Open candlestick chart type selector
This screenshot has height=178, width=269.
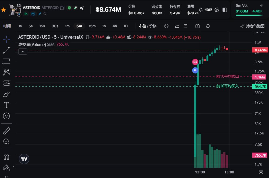coord(166,26)
